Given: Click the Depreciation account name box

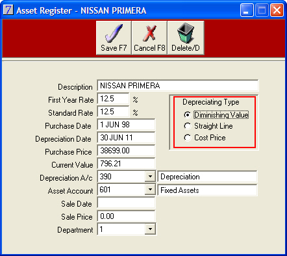Looking at the screenshot, I should pos(207,177).
